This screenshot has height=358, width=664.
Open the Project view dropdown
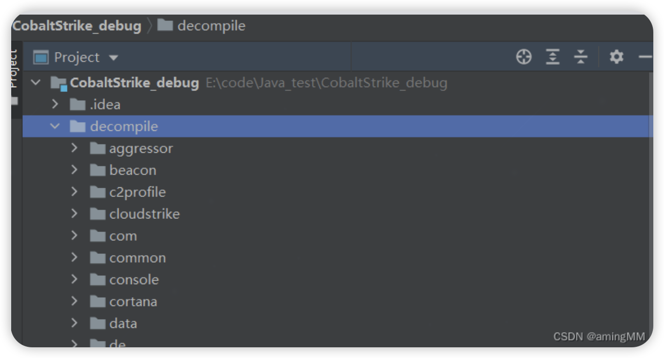tap(113, 57)
